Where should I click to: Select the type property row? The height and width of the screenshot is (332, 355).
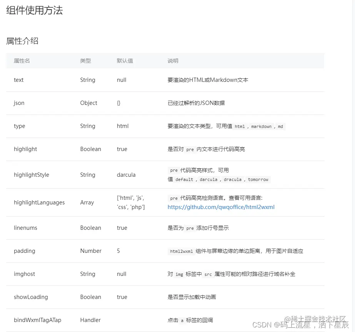pyautogui.click(x=19, y=126)
